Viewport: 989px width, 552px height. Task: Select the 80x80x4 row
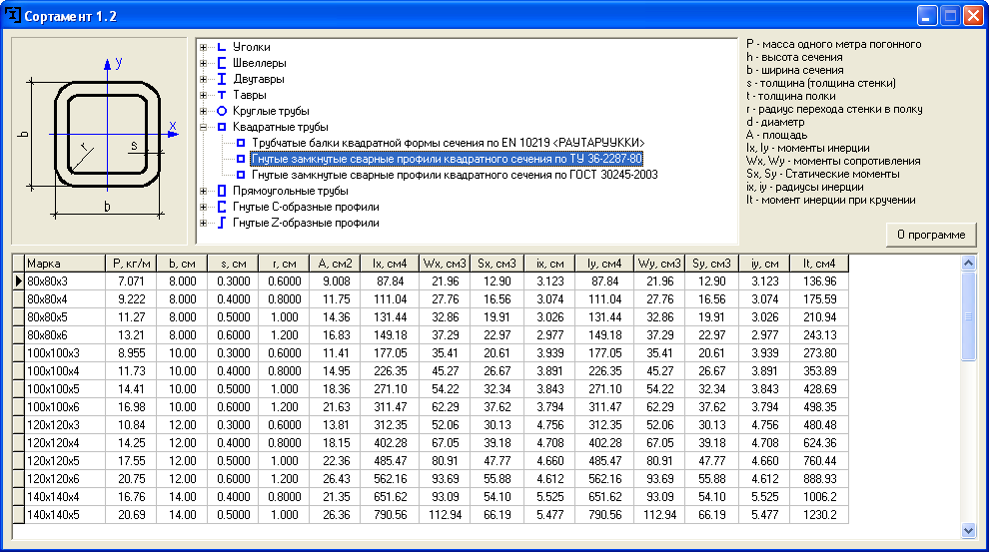431,299
